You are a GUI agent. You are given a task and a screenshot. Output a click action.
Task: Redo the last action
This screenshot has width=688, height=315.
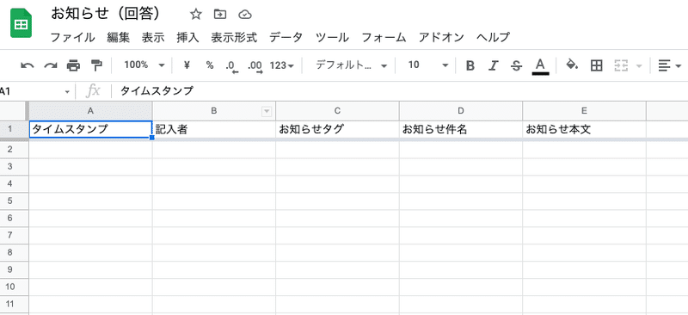pyautogui.click(x=51, y=65)
